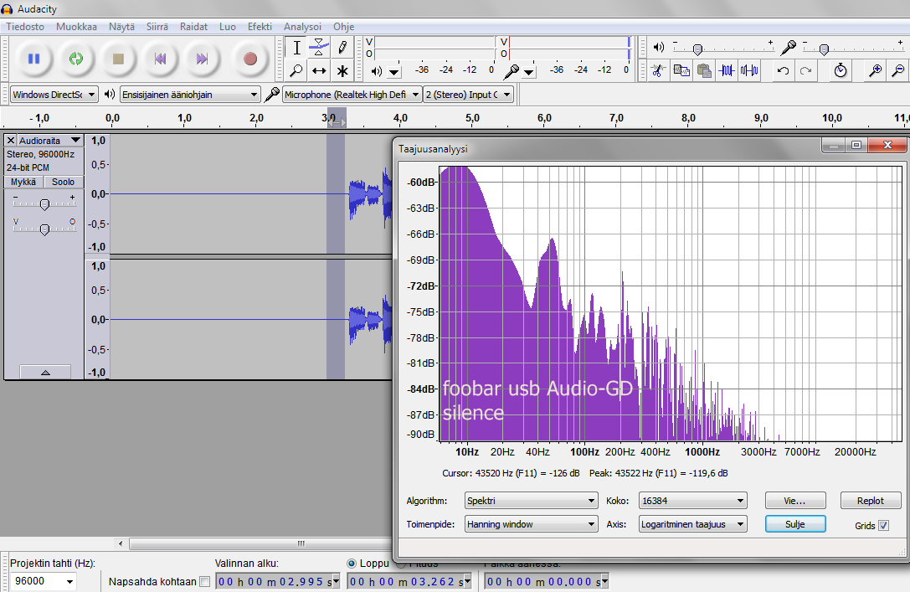
Task: Click the recording volume slider knob
Action: point(824,50)
